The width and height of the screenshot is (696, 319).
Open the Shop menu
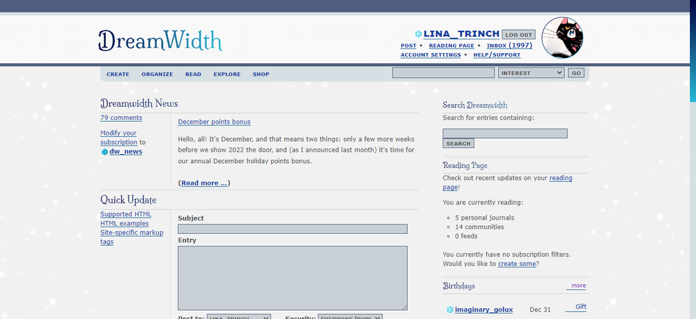(x=261, y=74)
